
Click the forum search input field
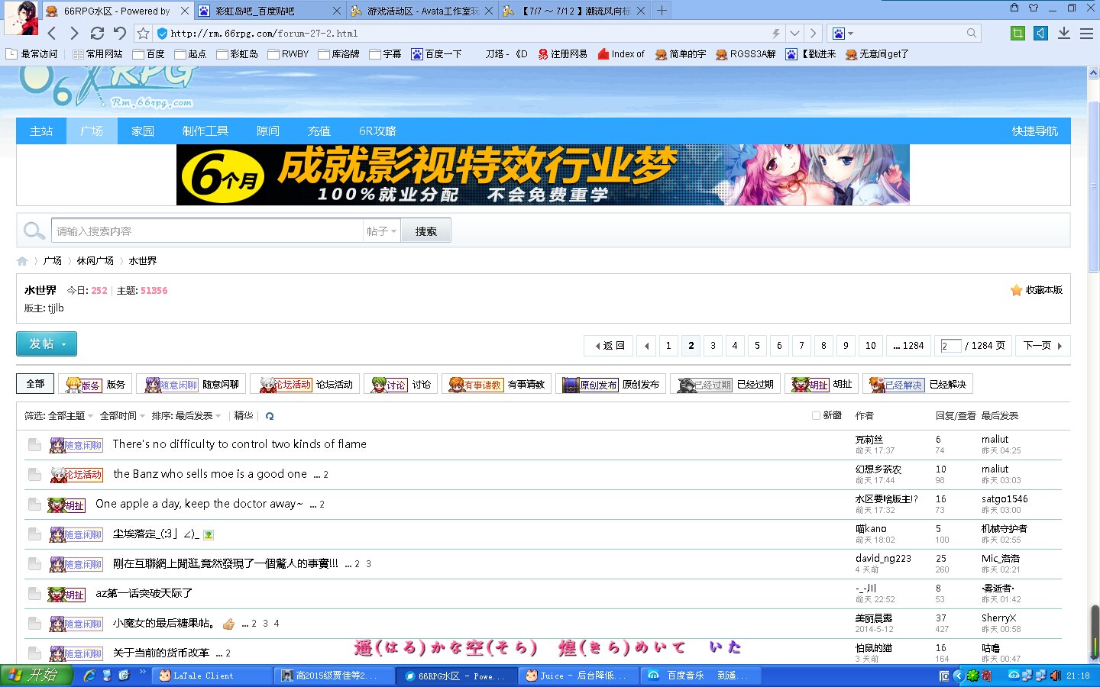coord(208,231)
